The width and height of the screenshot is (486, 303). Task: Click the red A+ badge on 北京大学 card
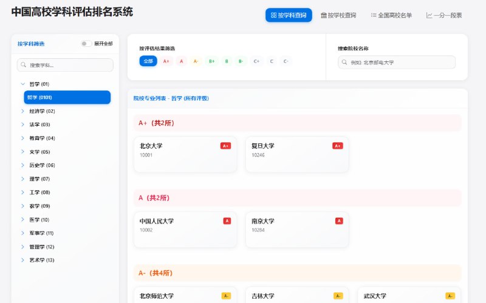(225, 146)
